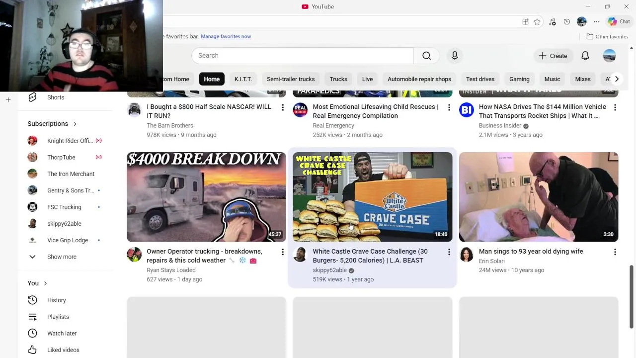The image size is (636, 358).
Task: Play the White Castle Crave Case thumbnail
Action: pos(373,197)
